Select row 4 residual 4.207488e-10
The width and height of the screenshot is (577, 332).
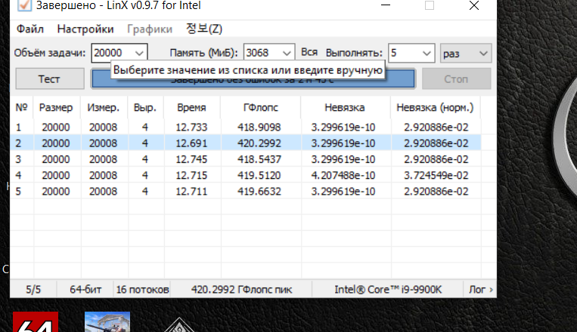coord(246,175)
